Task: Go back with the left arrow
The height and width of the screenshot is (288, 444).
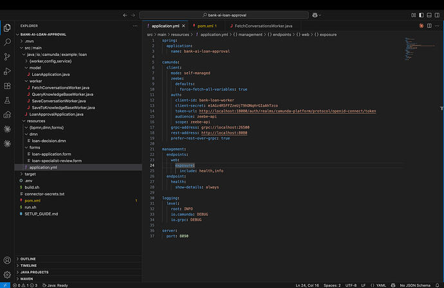Action: click(125, 15)
